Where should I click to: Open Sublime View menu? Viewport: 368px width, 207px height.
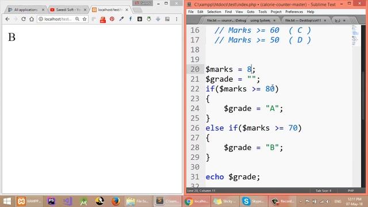239,11
